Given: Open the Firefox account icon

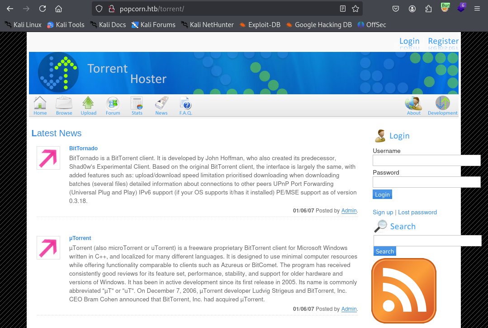Looking at the screenshot, I should point(412,9).
